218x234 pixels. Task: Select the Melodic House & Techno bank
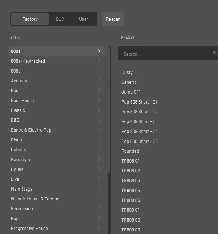tap(35, 199)
